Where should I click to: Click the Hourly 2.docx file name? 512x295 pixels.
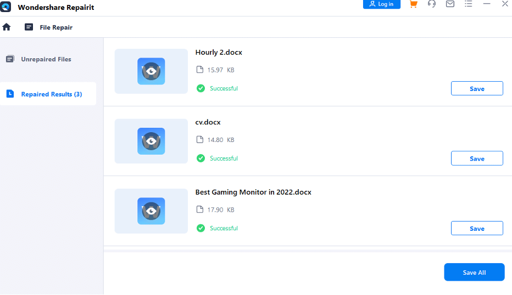(219, 53)
